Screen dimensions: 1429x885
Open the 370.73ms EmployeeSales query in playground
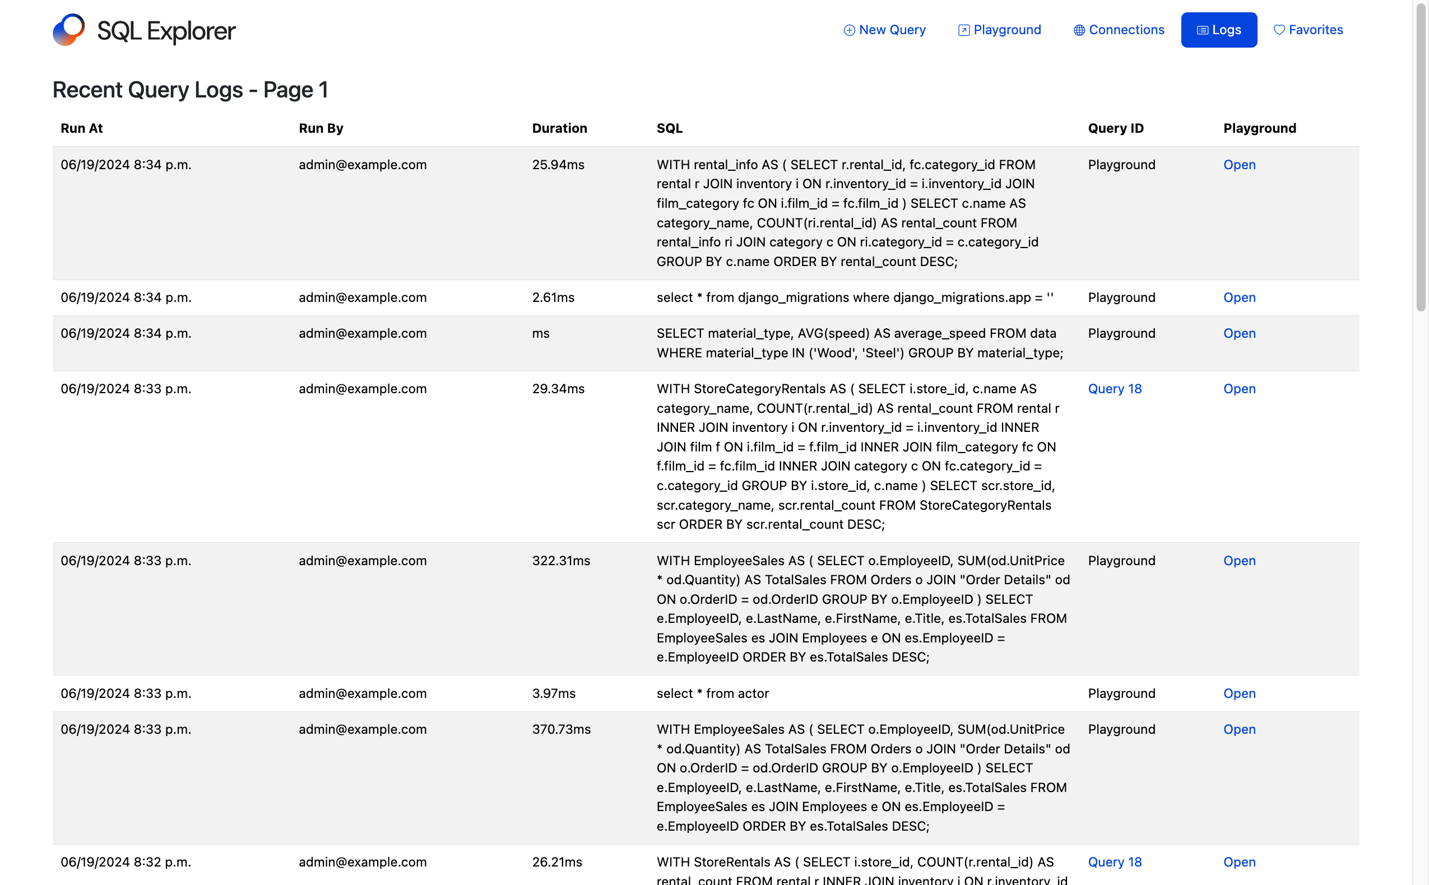(1238, 729)
